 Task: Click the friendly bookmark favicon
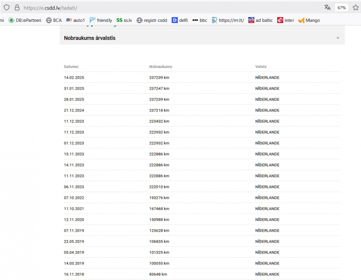pyautogui.click(x=92, y=20)
